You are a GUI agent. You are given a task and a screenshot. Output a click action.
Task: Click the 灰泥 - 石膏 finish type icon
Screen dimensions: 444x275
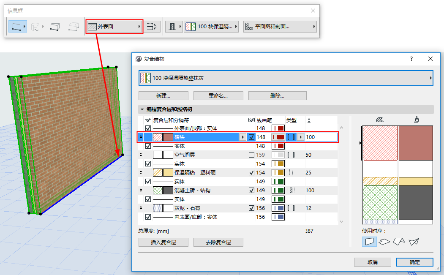tap(291, 208)
